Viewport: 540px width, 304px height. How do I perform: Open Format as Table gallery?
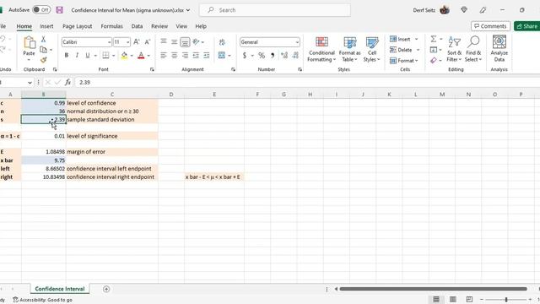click(349, 49)
